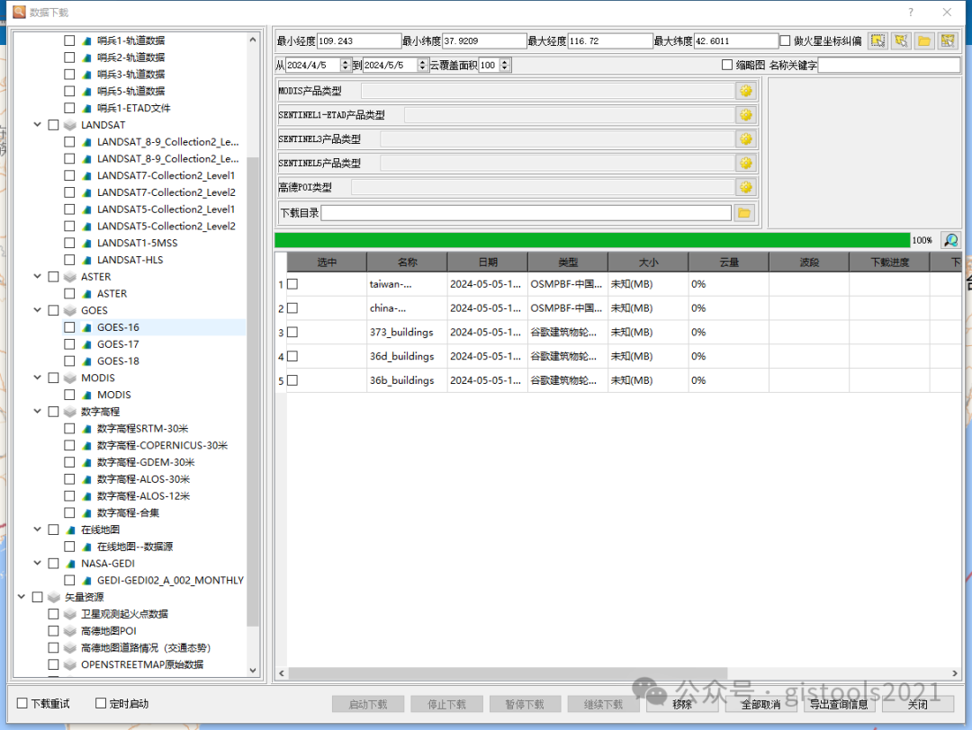The image size is (972, 730).
Task: Click the 移除 button
Action: pyautogui.click(x=682, y=705)
